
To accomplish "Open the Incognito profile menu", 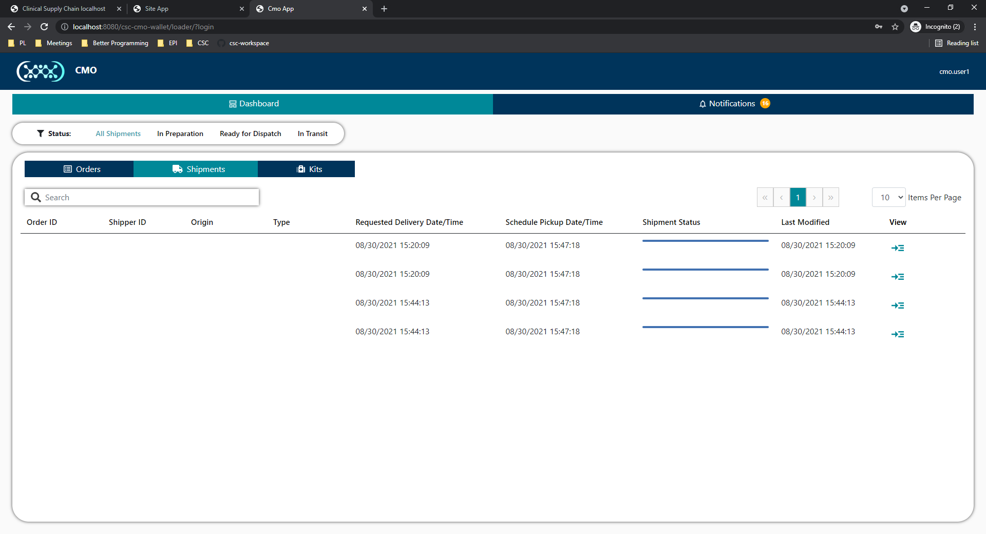I will 936,27.
